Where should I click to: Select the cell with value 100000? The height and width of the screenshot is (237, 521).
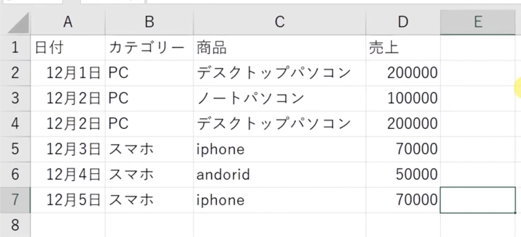coord(403,98)
